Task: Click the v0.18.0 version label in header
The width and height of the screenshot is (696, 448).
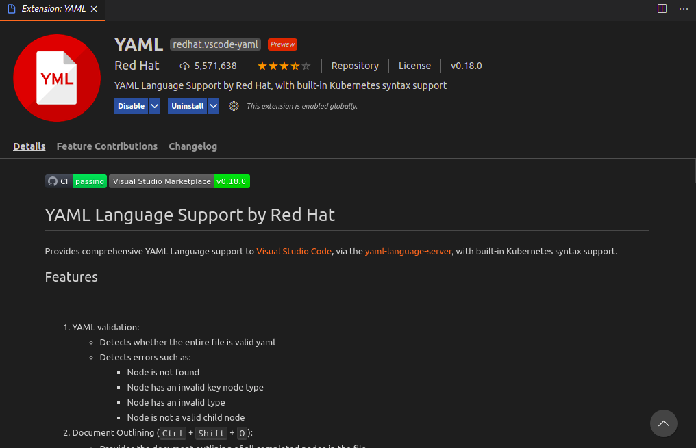Action: (x=466, y=66)
